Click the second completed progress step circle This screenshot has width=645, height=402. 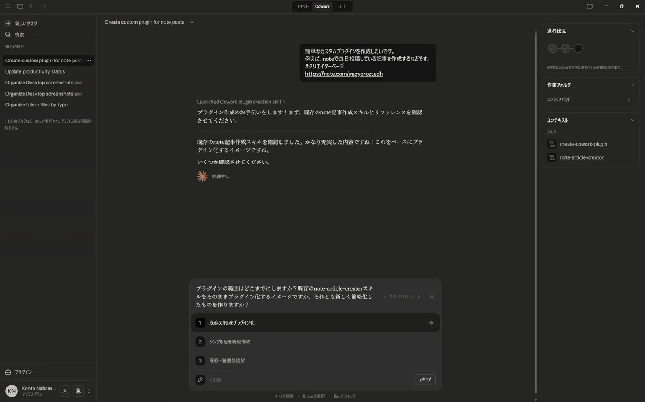click(565, 48)
